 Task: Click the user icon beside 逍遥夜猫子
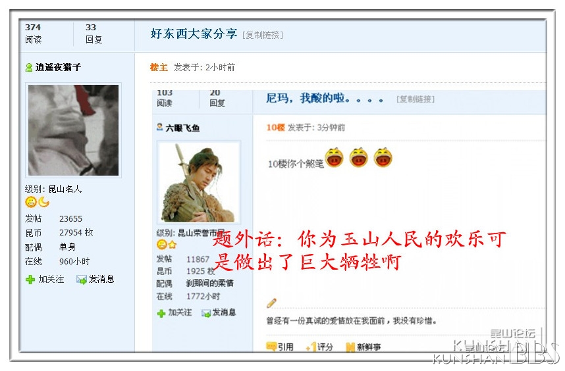point(29,67)
